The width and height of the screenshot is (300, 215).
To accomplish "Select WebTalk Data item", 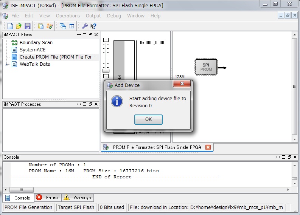I will pos(35,64).
